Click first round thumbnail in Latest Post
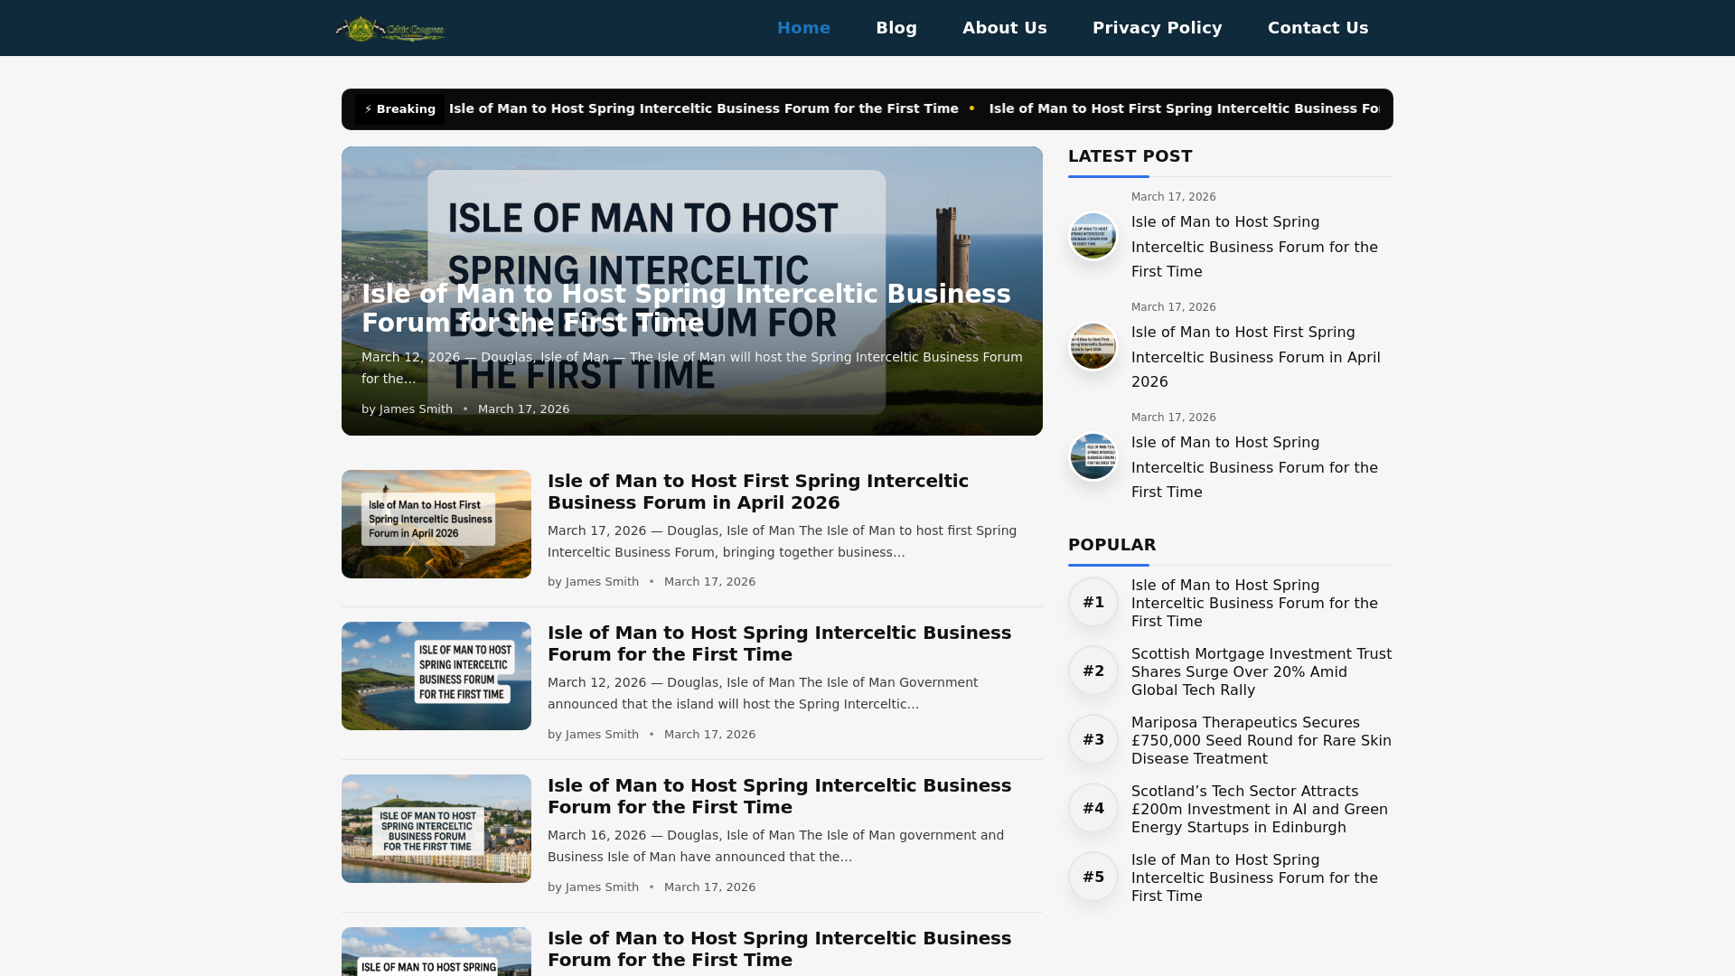The width and height of the screenshot is (1735, 976). click(x=1093, y=236)
